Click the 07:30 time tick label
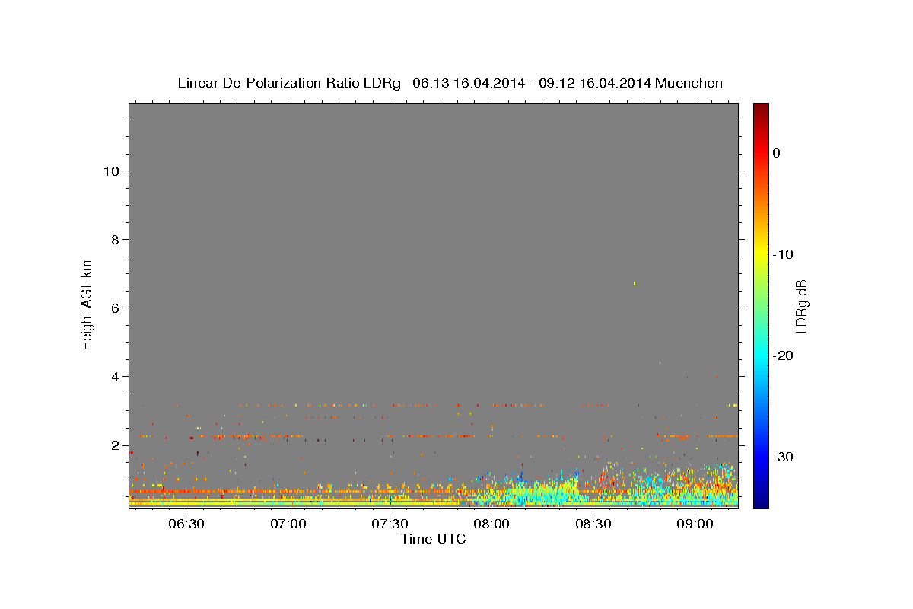 390,524
